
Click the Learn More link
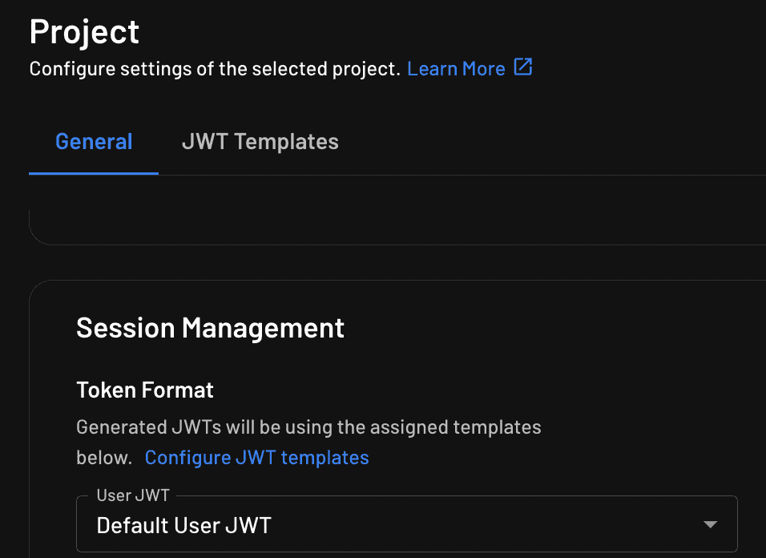[456, 68]
